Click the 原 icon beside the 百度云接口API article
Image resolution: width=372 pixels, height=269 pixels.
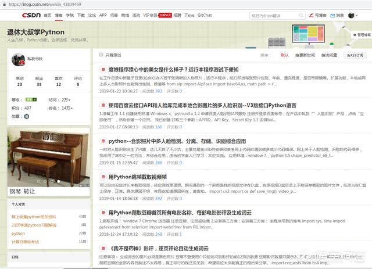tap(103, 105)
